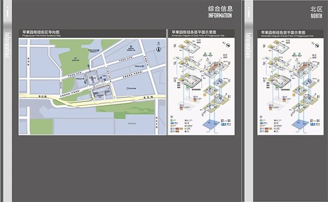Select the blue B2–B4 parking level in middle diagram
This screenshot has width=328, height=202.
pyautogui.click(x=207, y=123)
